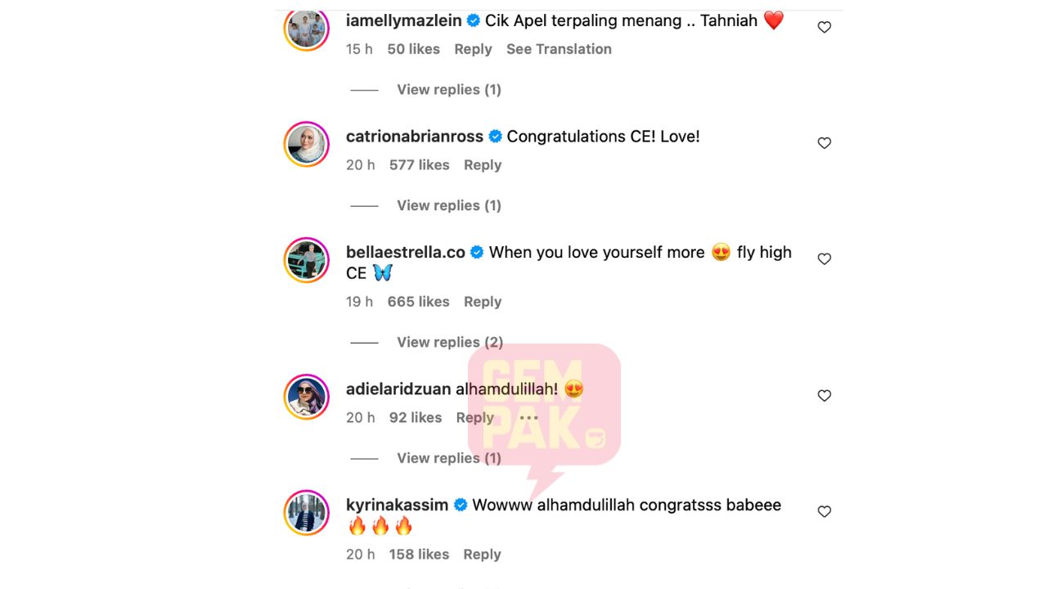Like the catrionabrianross comment with the heart icon

(x=825, y=143)
